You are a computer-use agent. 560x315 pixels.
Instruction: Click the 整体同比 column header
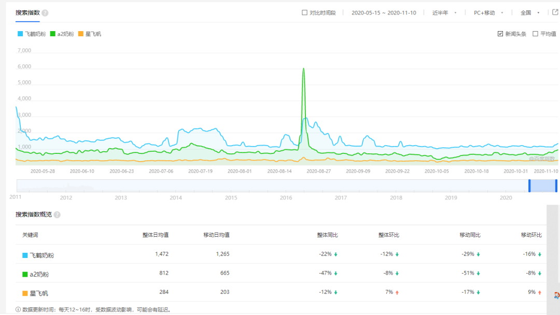pos(327,235)
